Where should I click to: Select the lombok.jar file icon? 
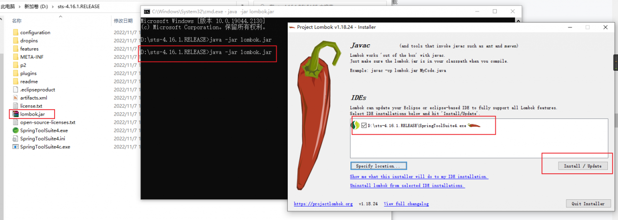pyautogui.click(x=15, y=114)
